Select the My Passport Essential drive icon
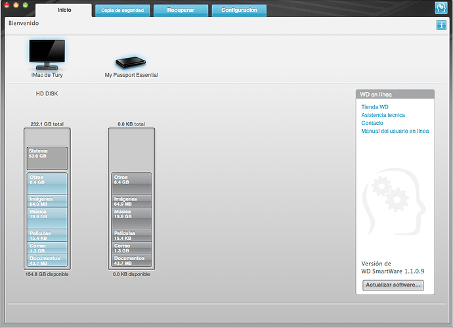The image size is (453, 328). [x=131, y=62]
